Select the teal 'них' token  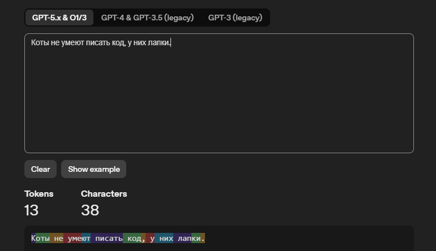(x=164, y=238)
